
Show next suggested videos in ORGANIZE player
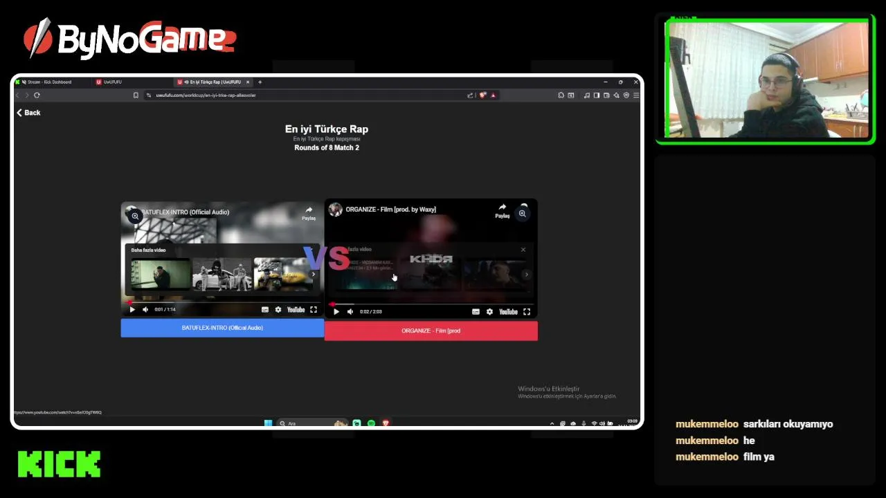(526, 275)
